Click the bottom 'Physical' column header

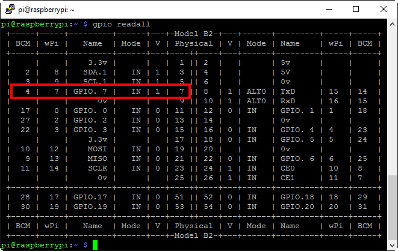point(194,226)
